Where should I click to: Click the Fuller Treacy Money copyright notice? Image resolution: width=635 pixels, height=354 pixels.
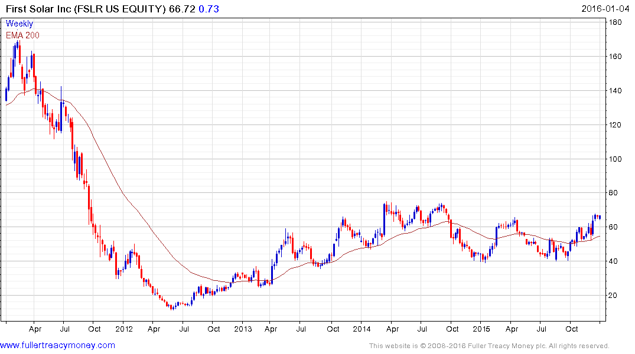[x=489, y=346]
